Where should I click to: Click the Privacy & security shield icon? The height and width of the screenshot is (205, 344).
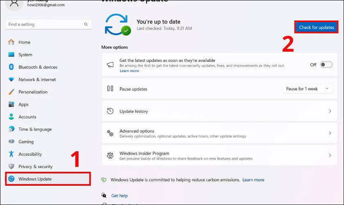pos(11,166)
